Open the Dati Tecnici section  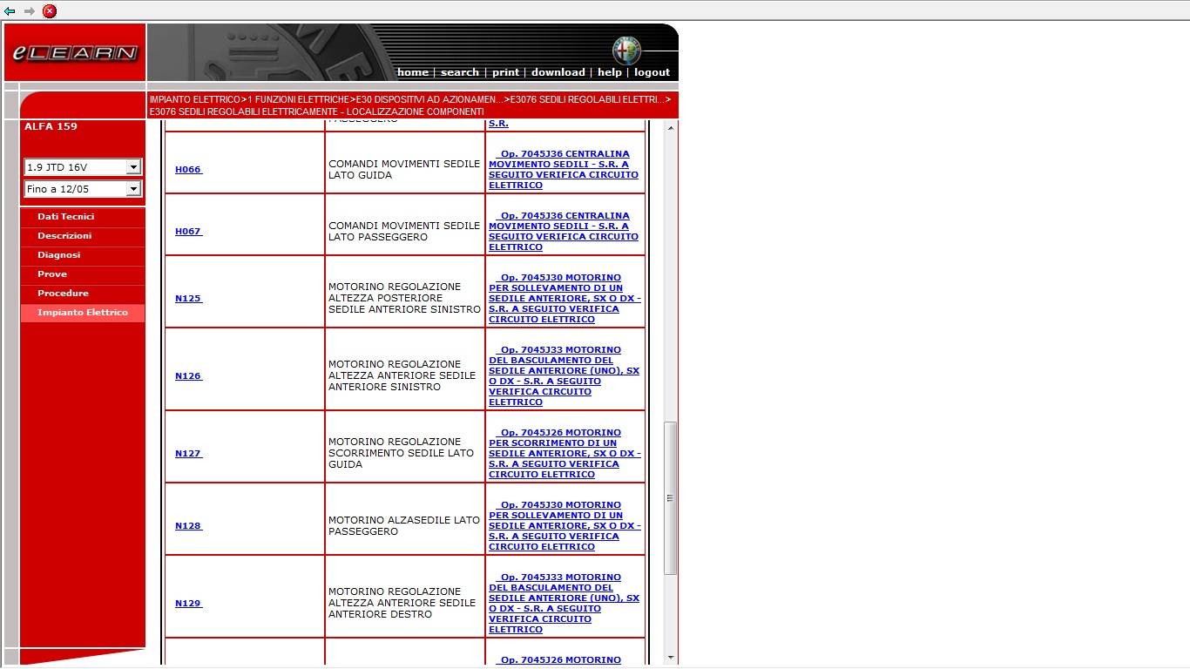(65, 216)
